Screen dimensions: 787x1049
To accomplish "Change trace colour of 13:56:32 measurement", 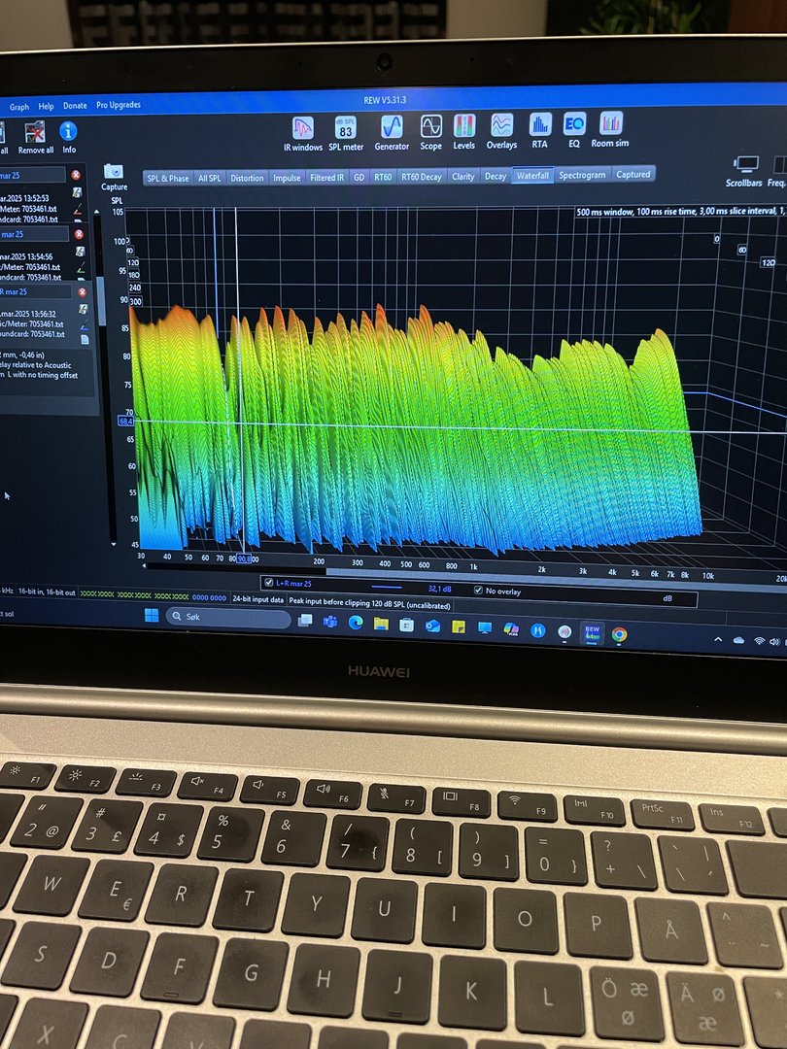I will tap(85, 325).
